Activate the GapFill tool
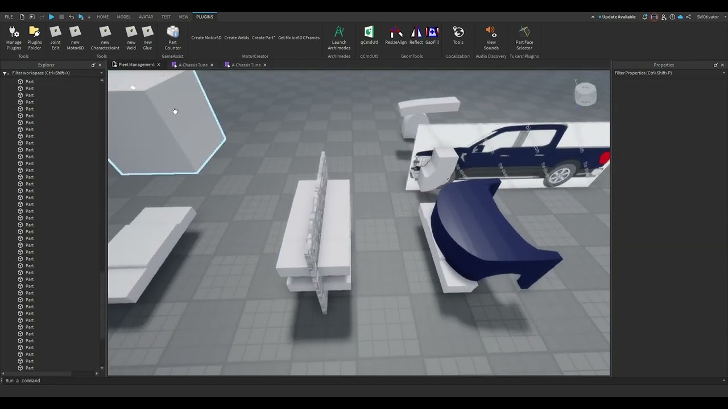 pyautogui.click(x=432, y=35)
